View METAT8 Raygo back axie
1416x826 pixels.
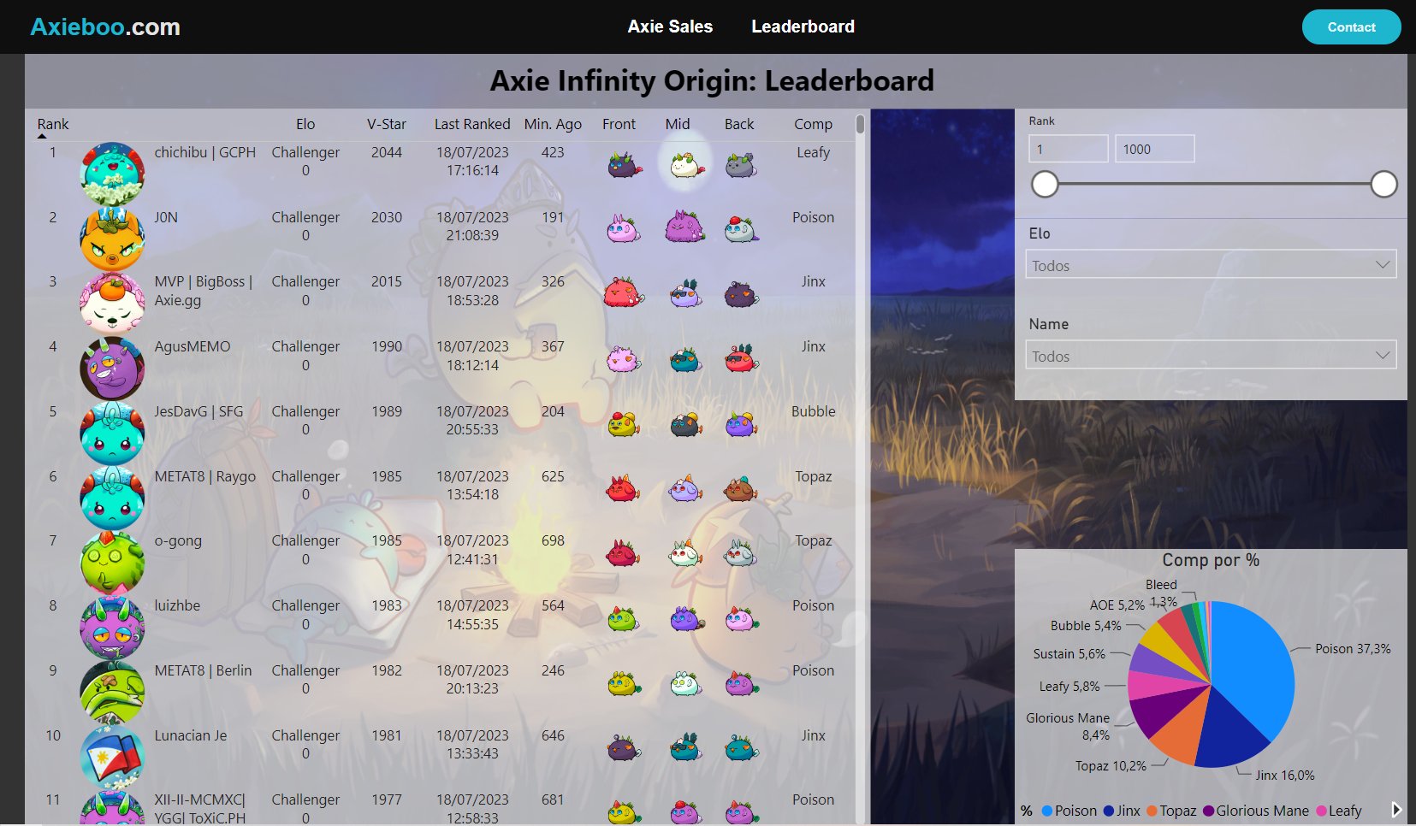(x=740, y=489)
